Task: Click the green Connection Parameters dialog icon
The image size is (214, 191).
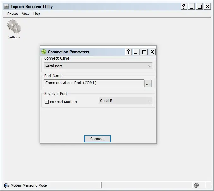Action: (44, 52)
